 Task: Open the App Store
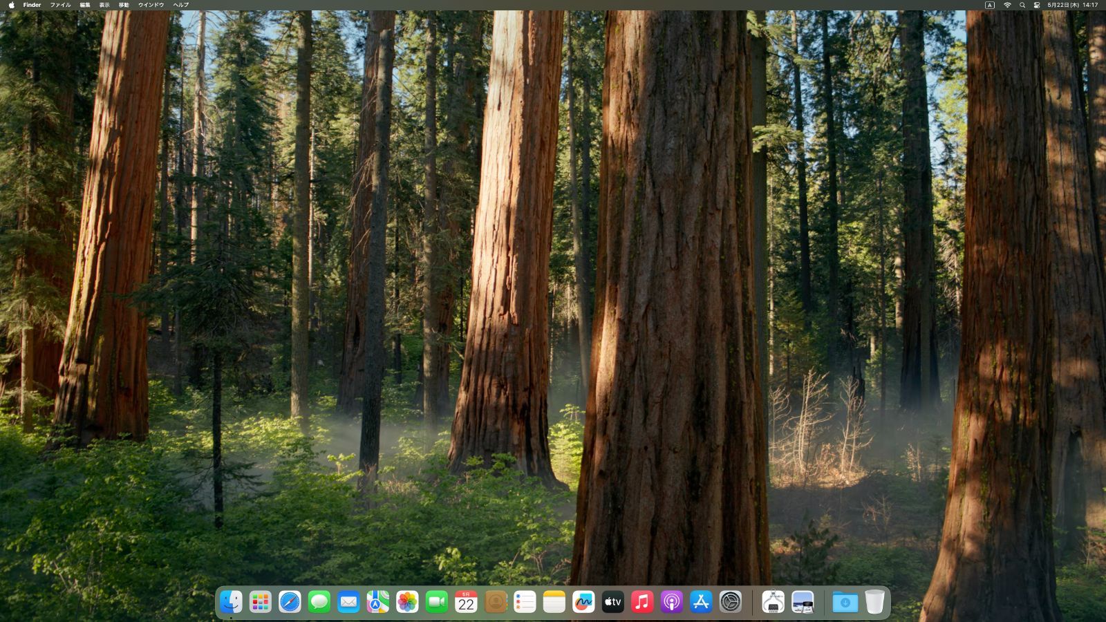(x=701, y=602)
